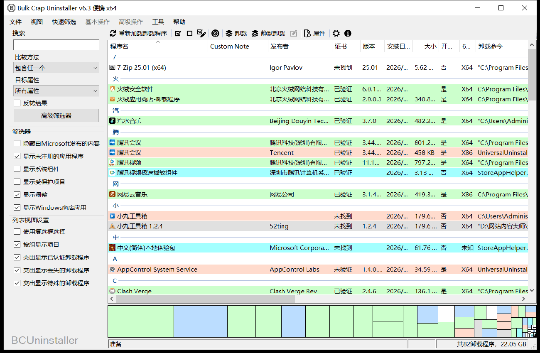Check 显示系统组件 option

coord(17,169)
